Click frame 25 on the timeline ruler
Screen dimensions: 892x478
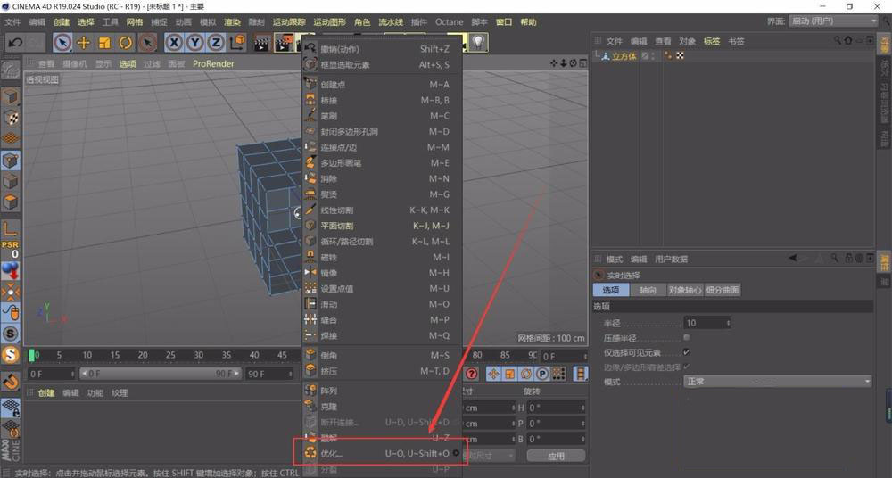coord(170,355)
